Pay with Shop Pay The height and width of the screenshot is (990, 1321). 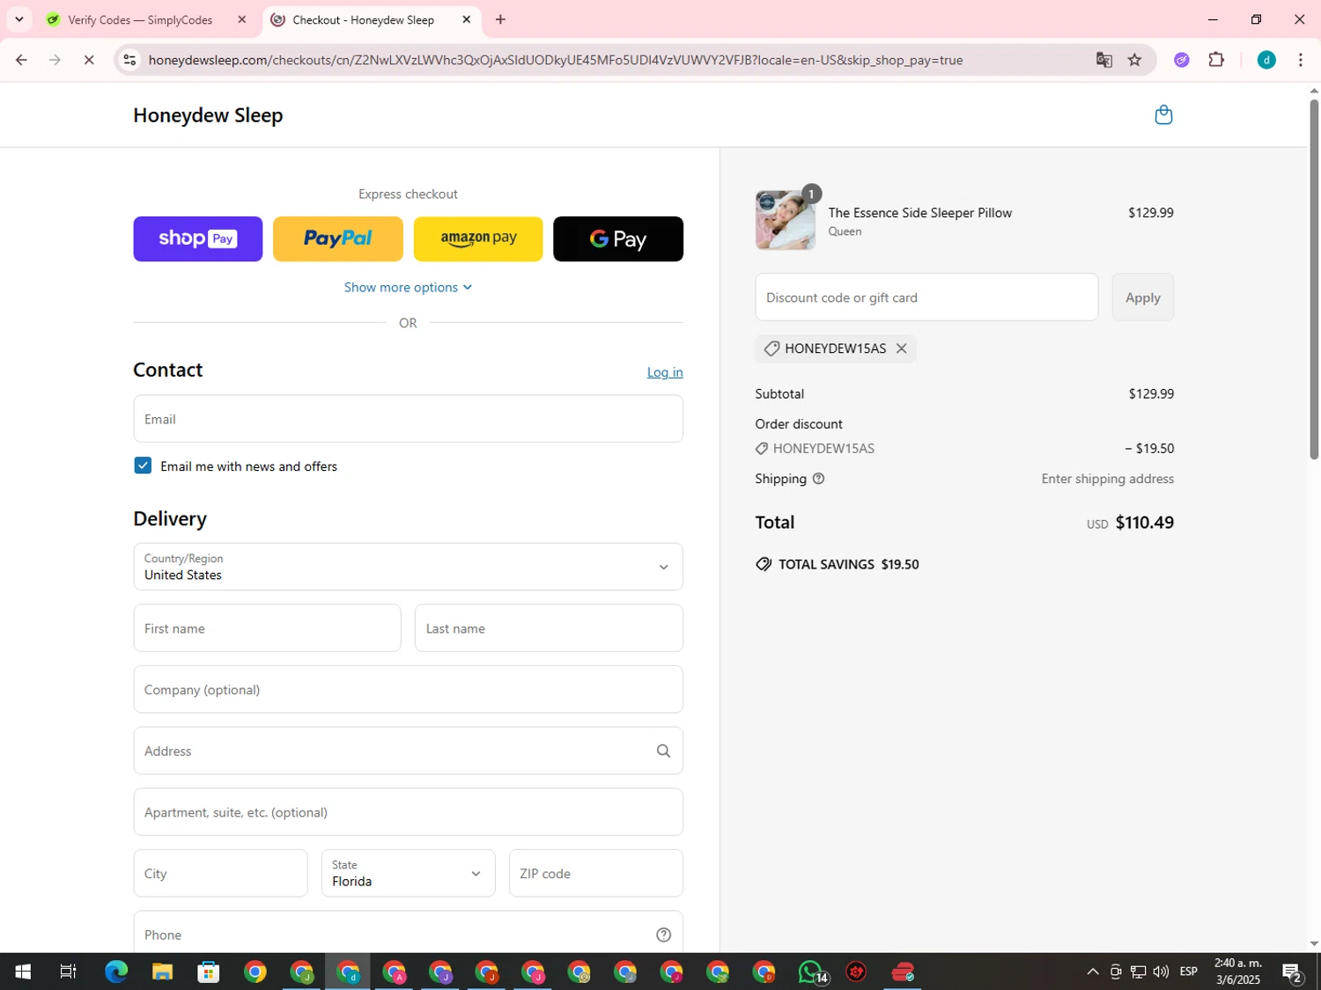pos(198,238)
